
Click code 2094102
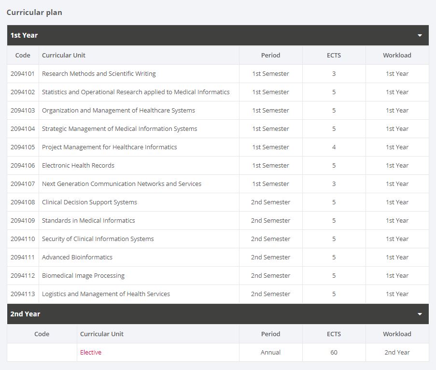23,92
